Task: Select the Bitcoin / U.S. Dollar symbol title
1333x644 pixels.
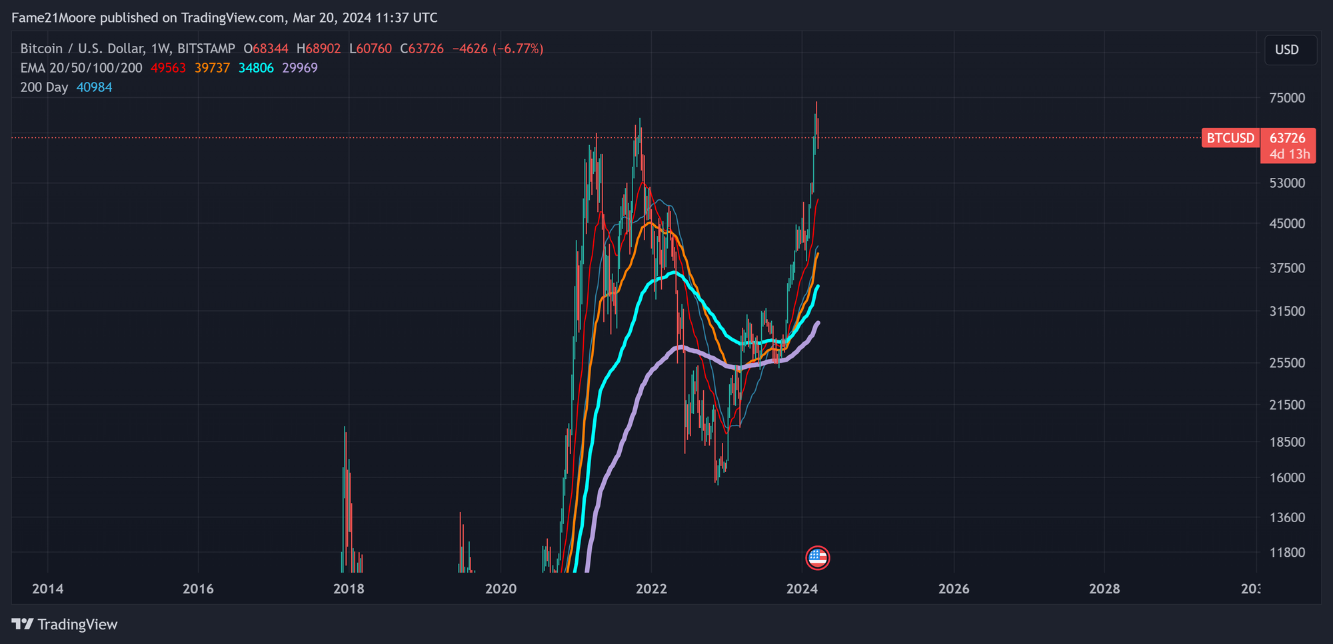Action: click(127, 49)
